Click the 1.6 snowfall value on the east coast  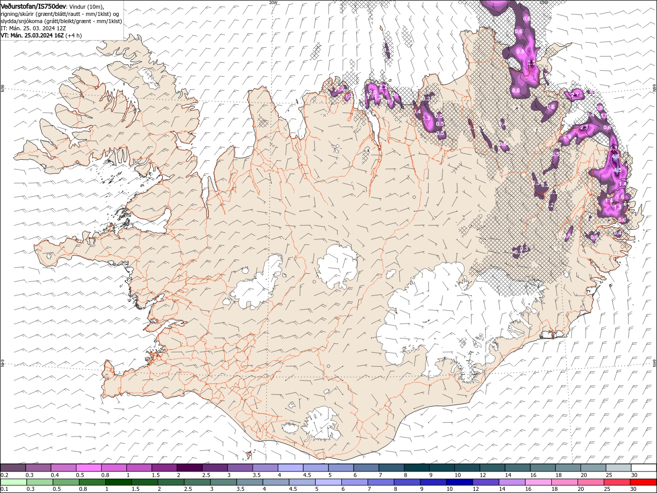click(x=620, y=197)
